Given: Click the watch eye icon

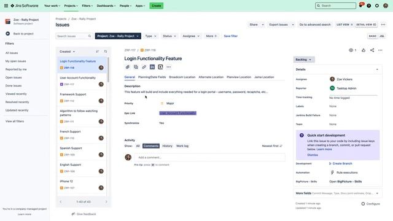Looking at the screenshot, I should pos(351,50).
